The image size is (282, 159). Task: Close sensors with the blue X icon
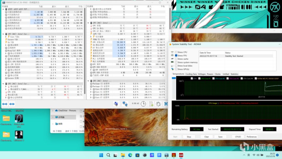pyautogui.click(x=166, y=104)
